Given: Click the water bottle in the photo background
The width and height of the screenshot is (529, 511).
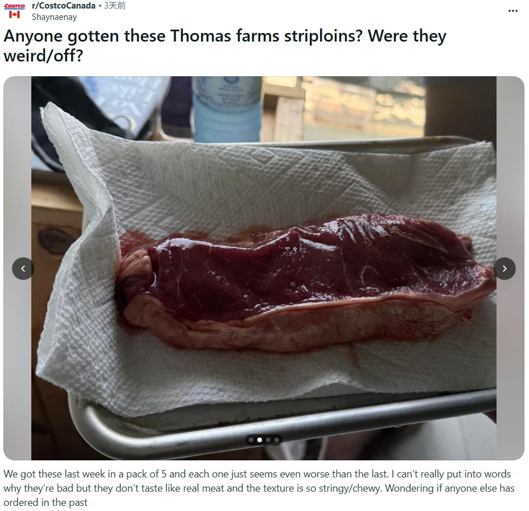Looking at the screenshot, I should click(x=227, y=110).
